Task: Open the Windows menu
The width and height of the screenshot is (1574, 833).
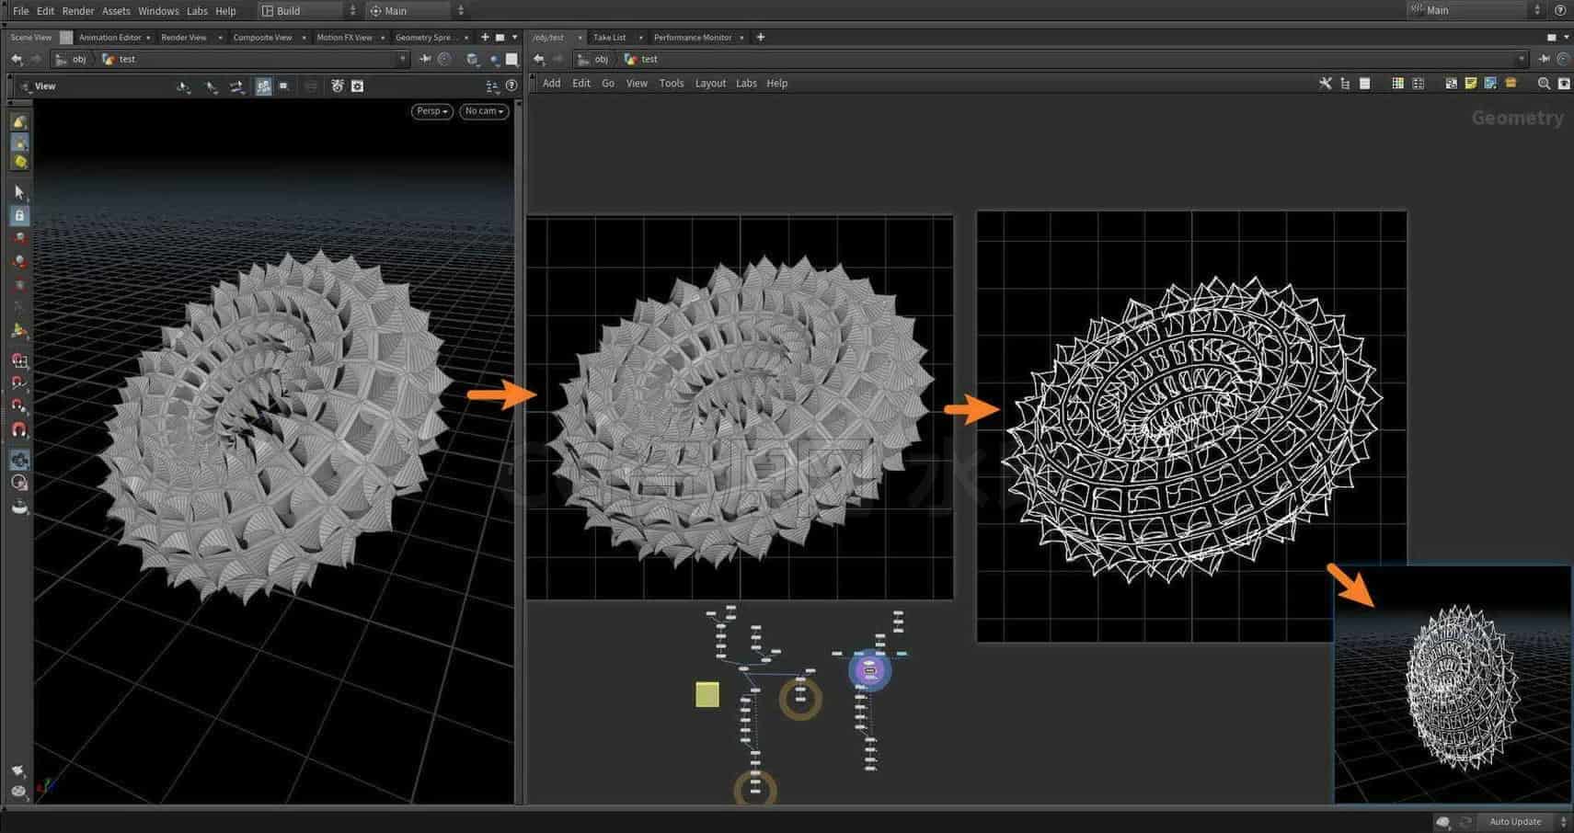Action: click(x=158, y=11)
